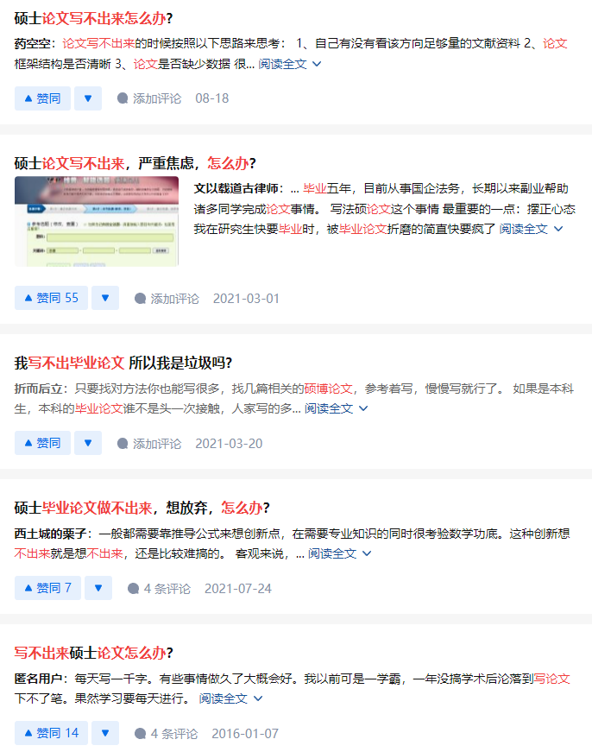Screen dimensions: 592x752
Task: Click author name 折而后立
Action: pyautogui.click(x=38, y=389)
